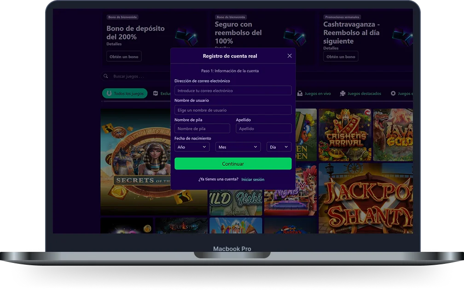The height and width of the screenshot is (291, 464).
Task: Open Detalles of the Cashtravaganza promotion
Action: pos(331,48)
